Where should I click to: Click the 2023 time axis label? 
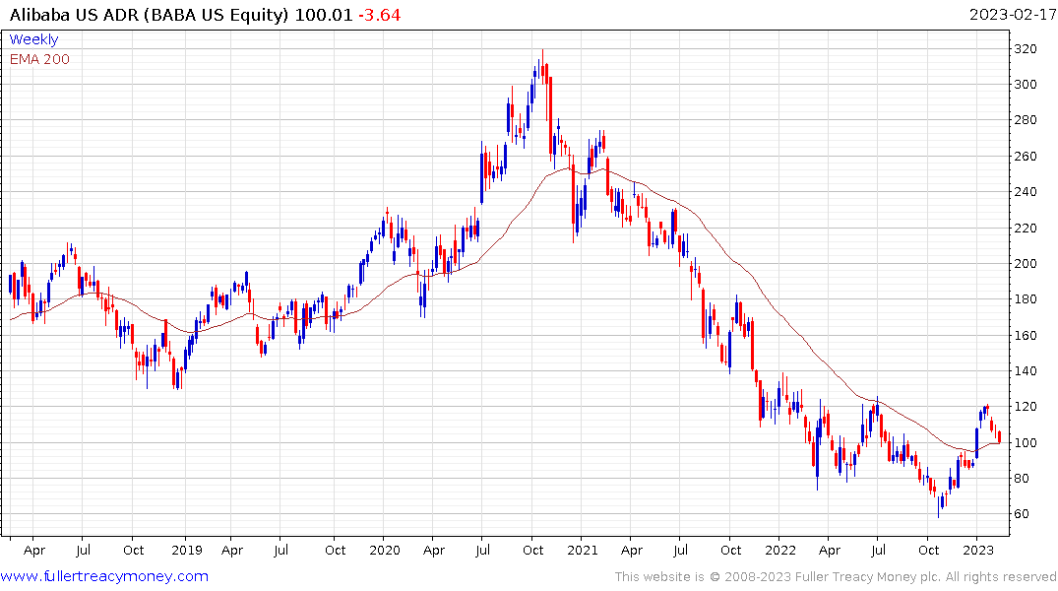click(978, 550)
